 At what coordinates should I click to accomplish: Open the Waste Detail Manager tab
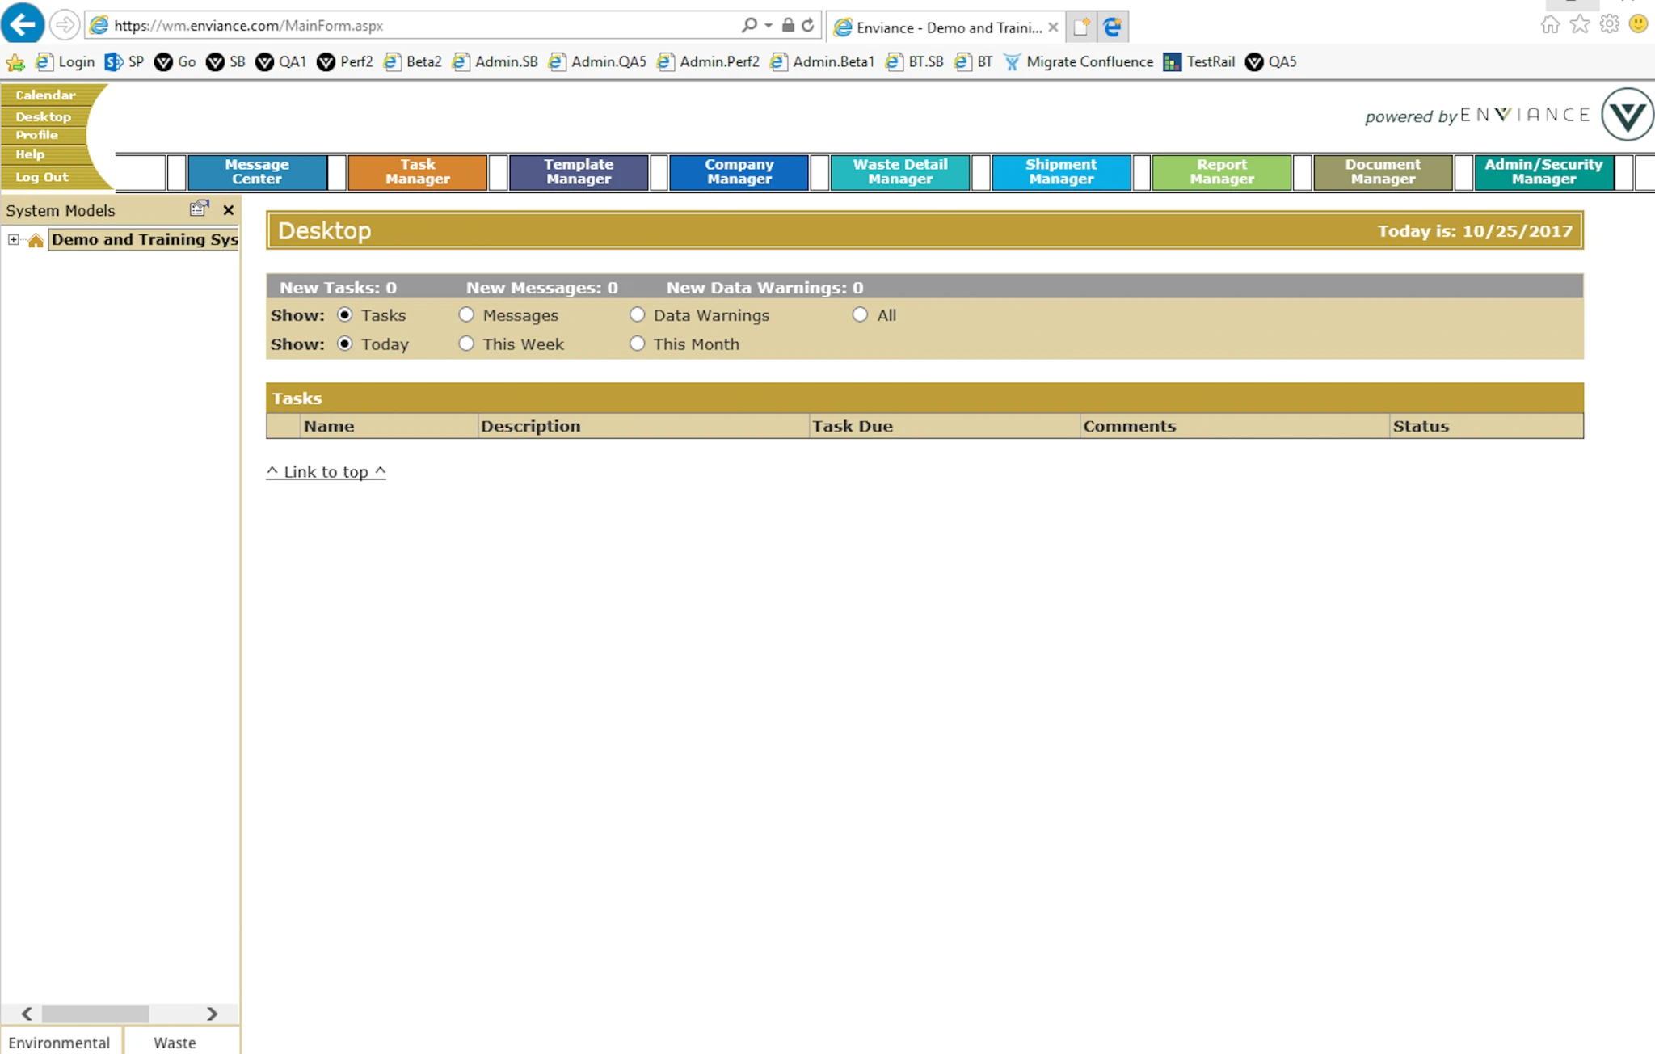coord(900,172)
